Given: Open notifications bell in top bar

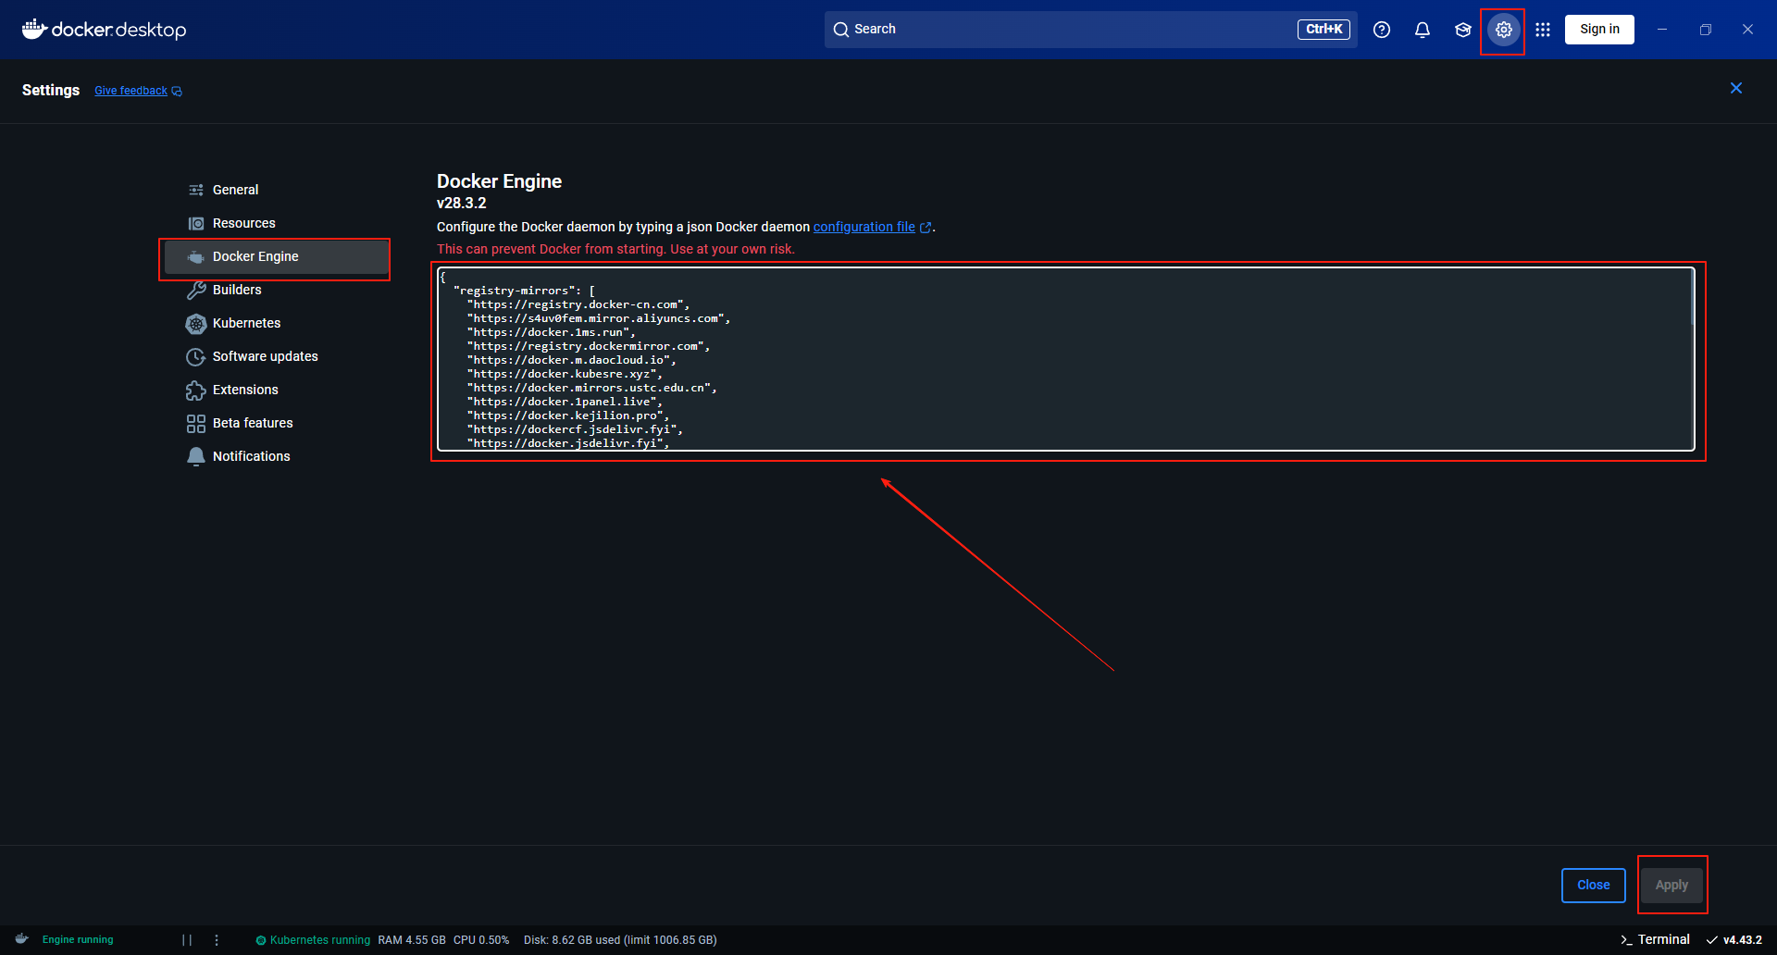Looking at the screenshot, I should point(1423,30).
